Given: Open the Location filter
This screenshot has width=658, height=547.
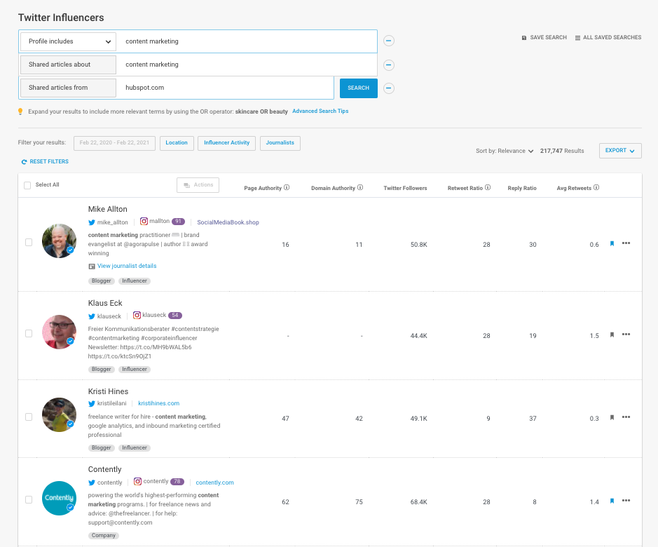Looking at the screenshot, I should [177, 143].
